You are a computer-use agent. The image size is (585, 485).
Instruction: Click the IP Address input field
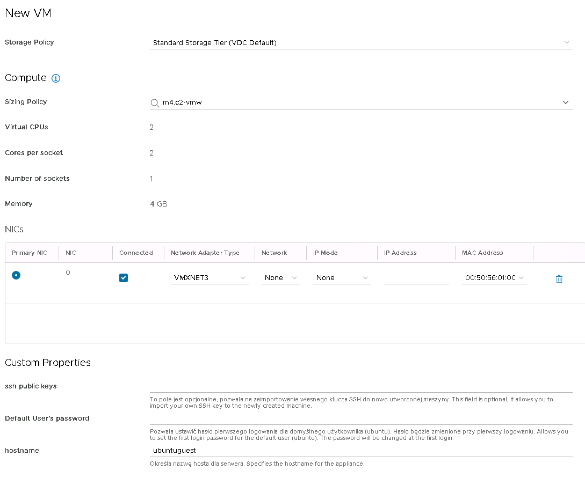416,278
